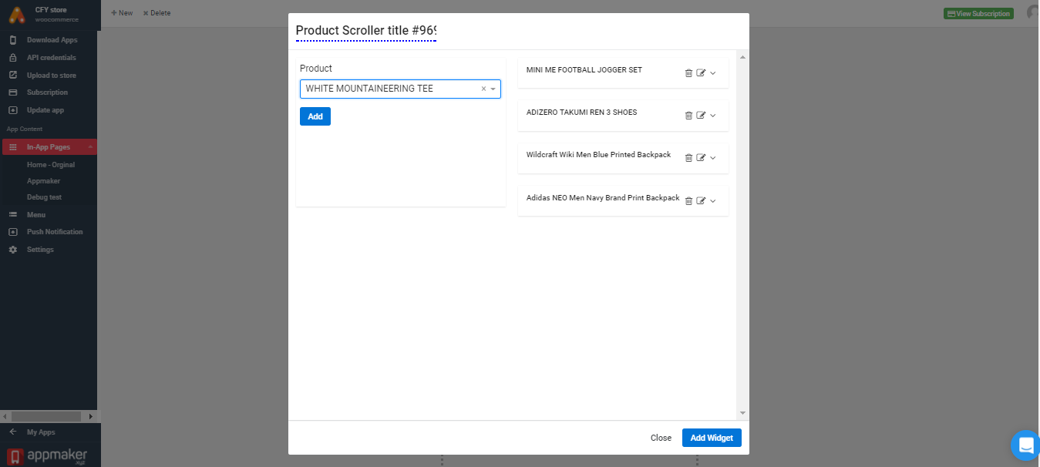Viewport: 1040px width, 467px height.
Task: Expand ADIZERO TAKUMI REN 3 SHOES row
Action: pyautogui.click(x=713, y=116)
